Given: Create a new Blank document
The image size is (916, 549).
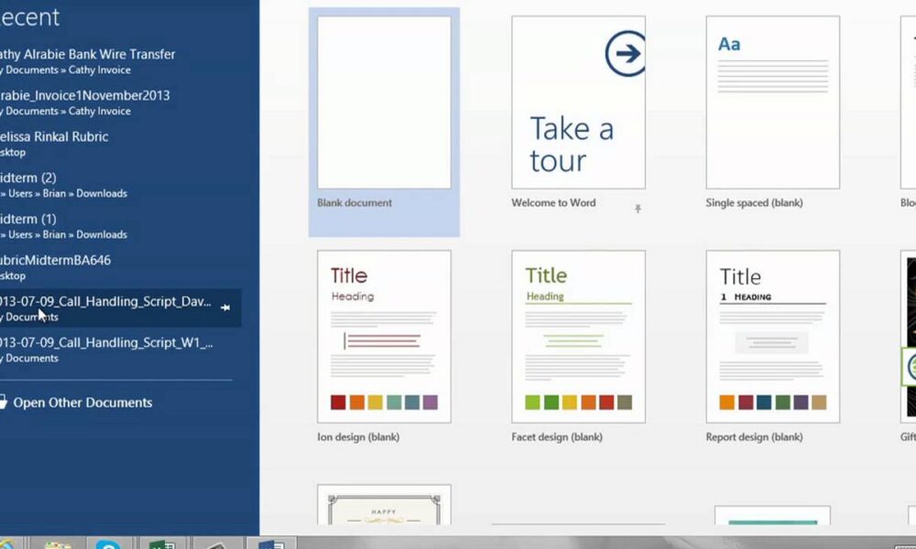Looking at the screenshot, I should coord(384,102).
